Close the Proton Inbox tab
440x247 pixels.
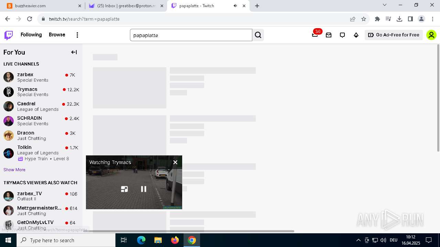(162, 6)
